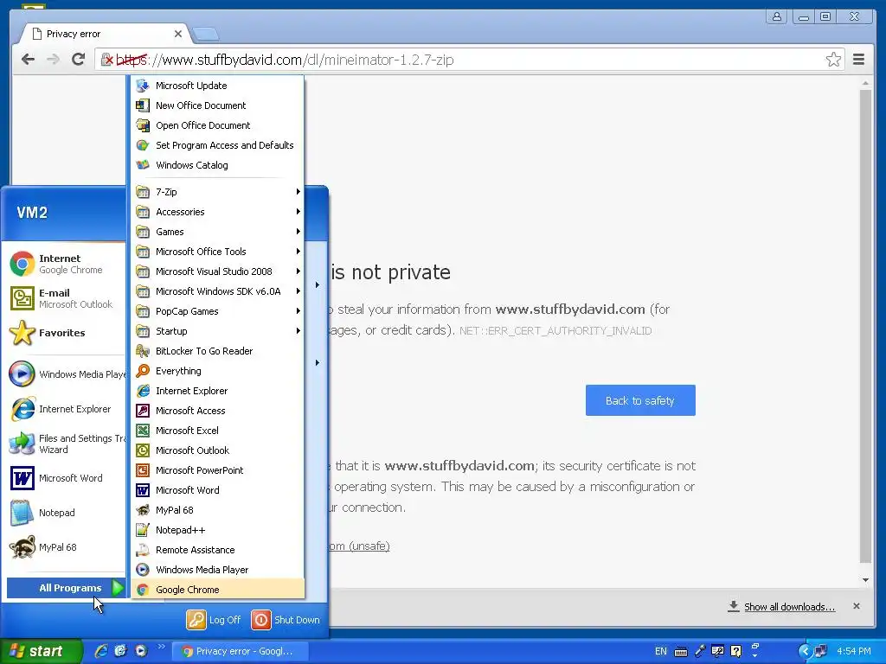Open the Chrome hamburger menu

click(858, 60)
